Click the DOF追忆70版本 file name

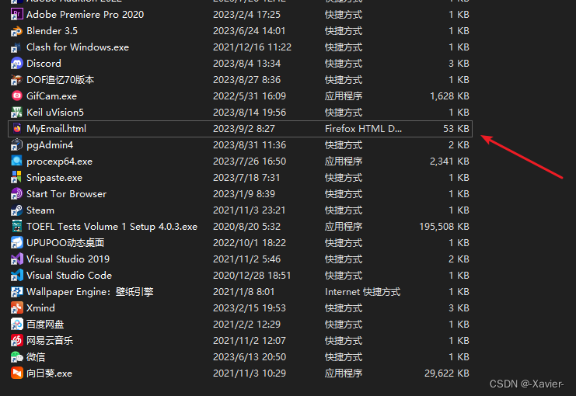(x=61, y=80)
